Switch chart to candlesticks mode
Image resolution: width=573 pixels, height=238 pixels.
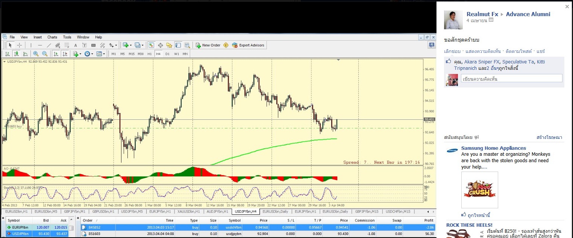(x=16, y=54)
